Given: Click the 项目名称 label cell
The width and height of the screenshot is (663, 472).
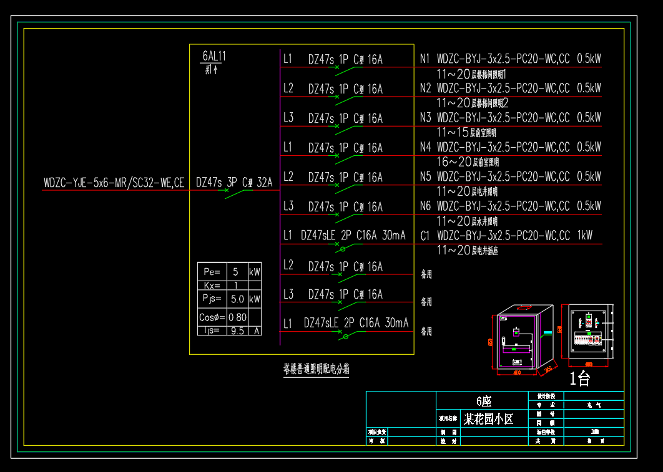Looking at the screenshot, I should click(x=448, y=418).
